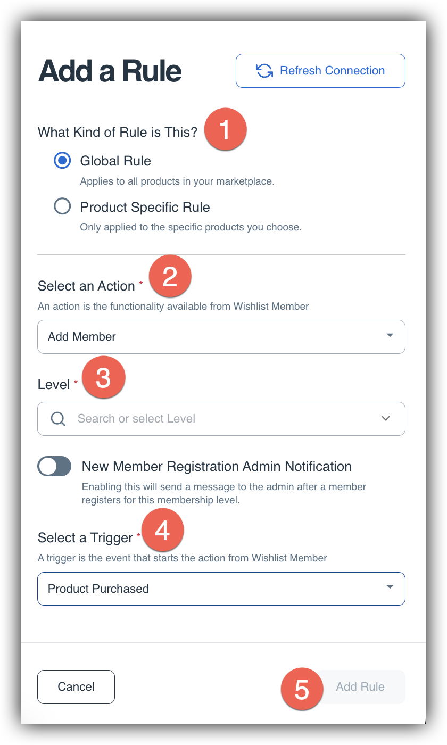Screen dimensions: 447x745
Task: Expand the Level chevron dropdown
Action: click(386, 419)
